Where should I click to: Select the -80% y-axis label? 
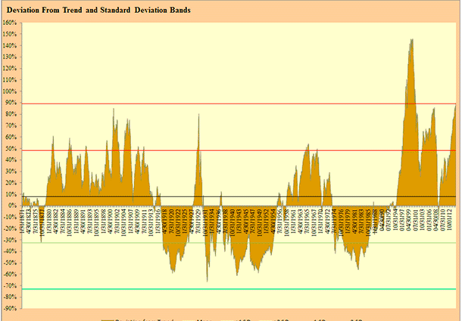point(10,297)
